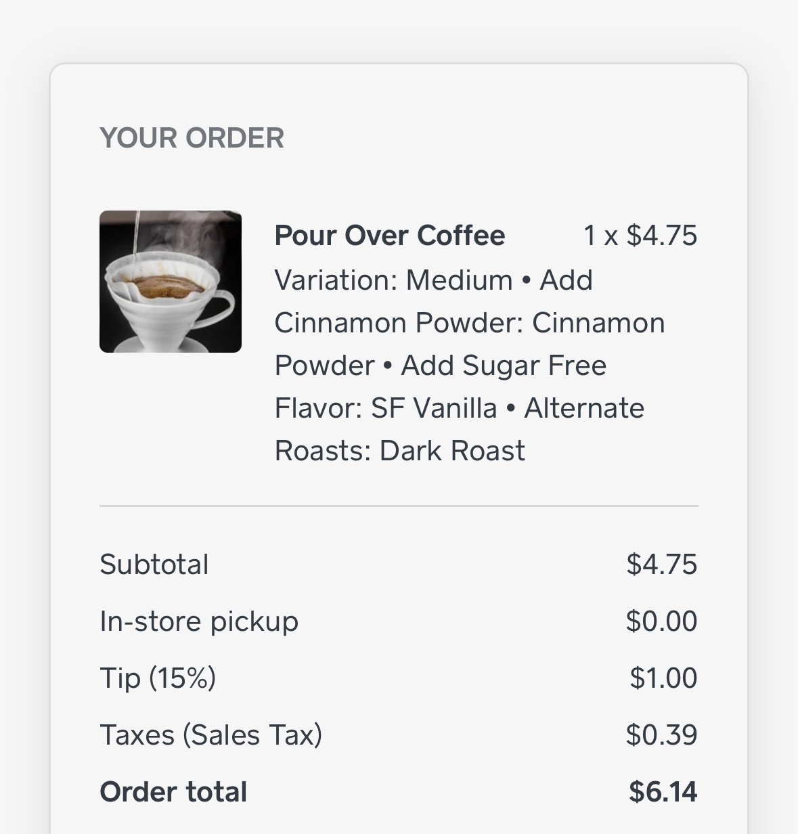Click the YOUR ORDER heading

tap(192, 138)
